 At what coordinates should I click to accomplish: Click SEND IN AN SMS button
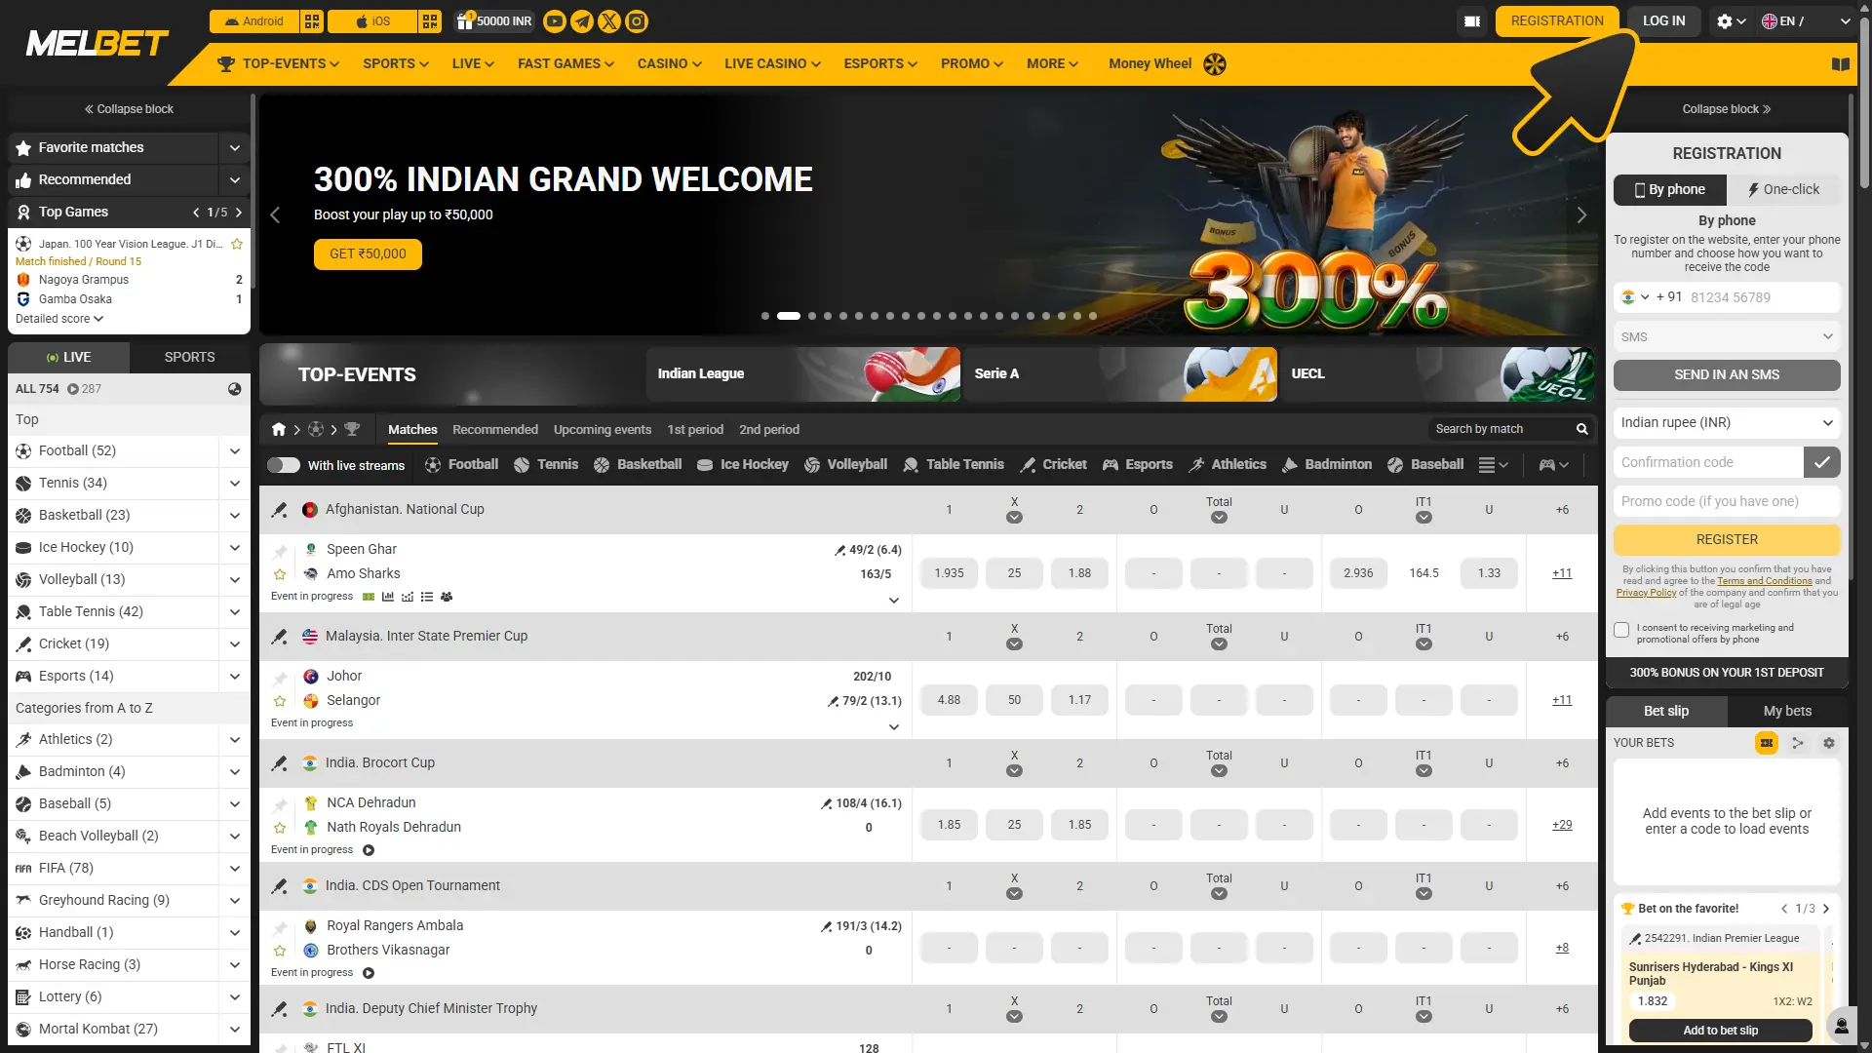(x=1727, y=374)
